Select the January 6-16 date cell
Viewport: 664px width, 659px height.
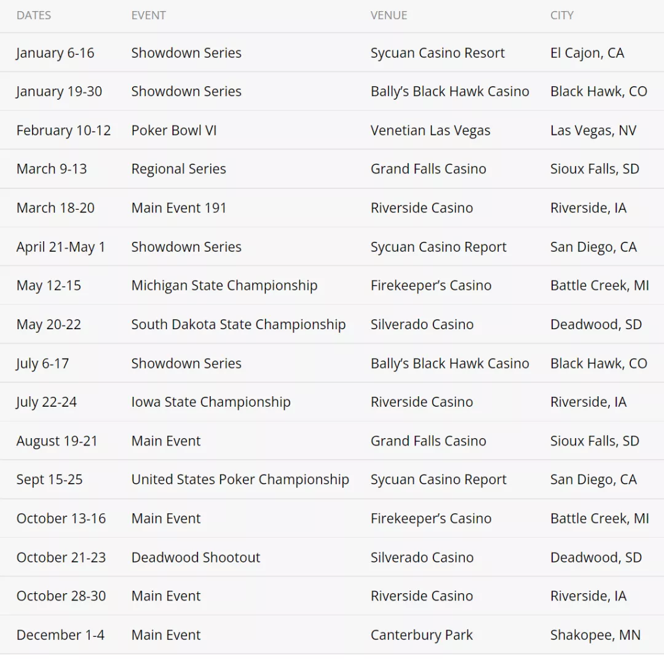pyautogui.click(x=55, y=53)
